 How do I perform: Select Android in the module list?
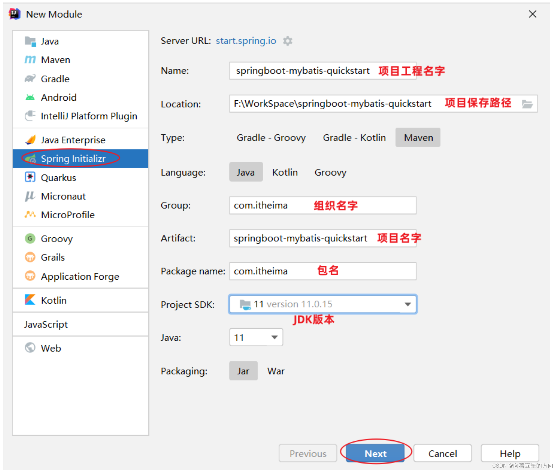(x=80, y=97)
